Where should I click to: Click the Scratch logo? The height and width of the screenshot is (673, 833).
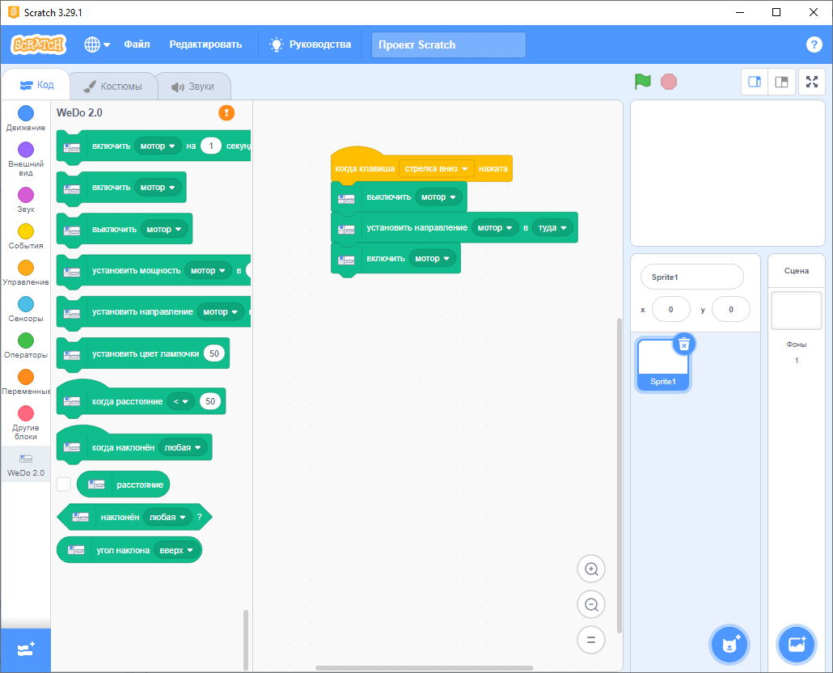(38, 44)
